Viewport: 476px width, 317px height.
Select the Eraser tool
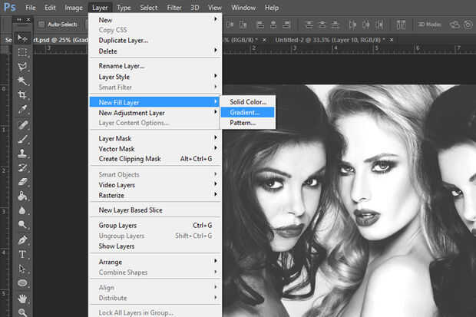(22, 181)
